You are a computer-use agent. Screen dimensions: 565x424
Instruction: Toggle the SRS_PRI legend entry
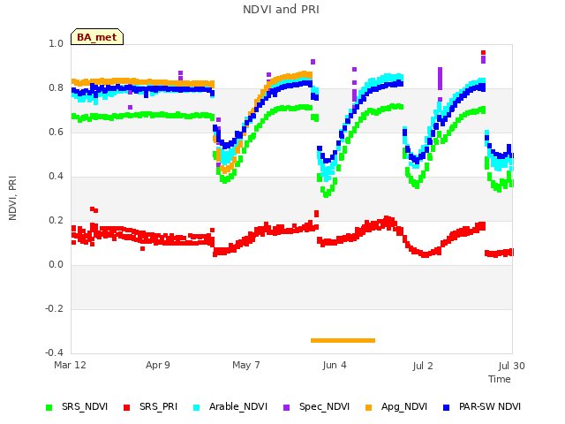pos(151,407)
